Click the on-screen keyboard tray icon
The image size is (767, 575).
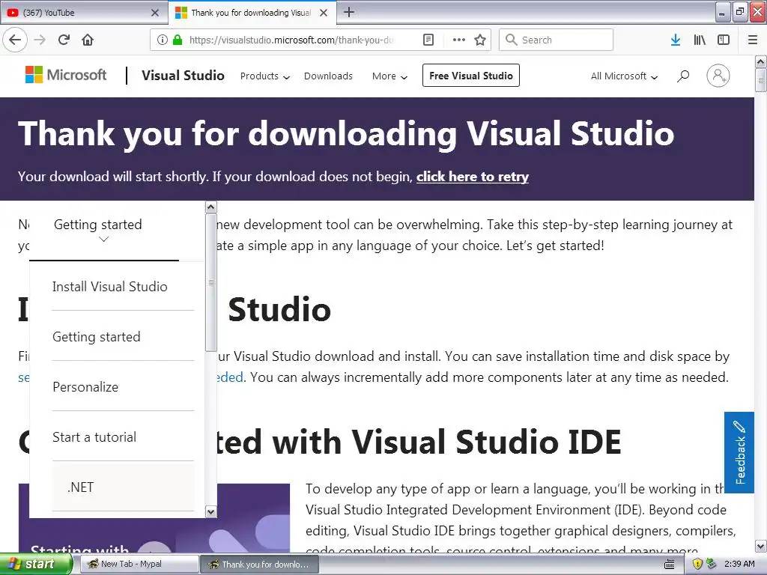670,565
